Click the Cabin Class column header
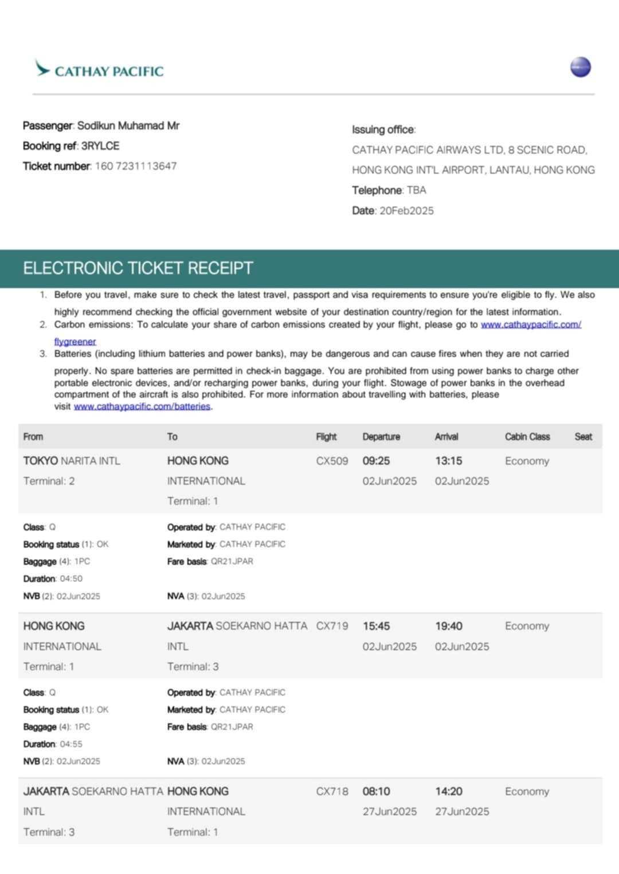 coord(527,436)
